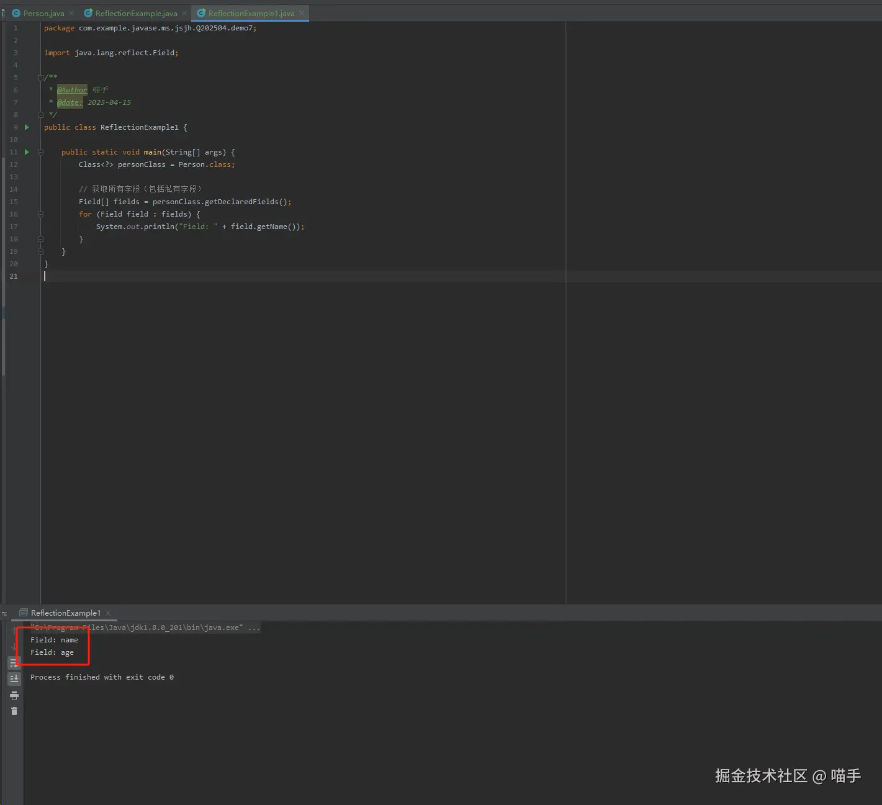Click the import java.lang.reflect.Field line
This screenshot has height=805, width=882.
pos(111,53)
